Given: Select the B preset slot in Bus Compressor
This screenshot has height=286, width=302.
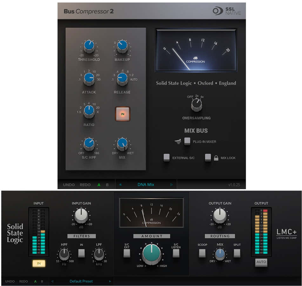Looking at the screenshot, I should (107, 185).
